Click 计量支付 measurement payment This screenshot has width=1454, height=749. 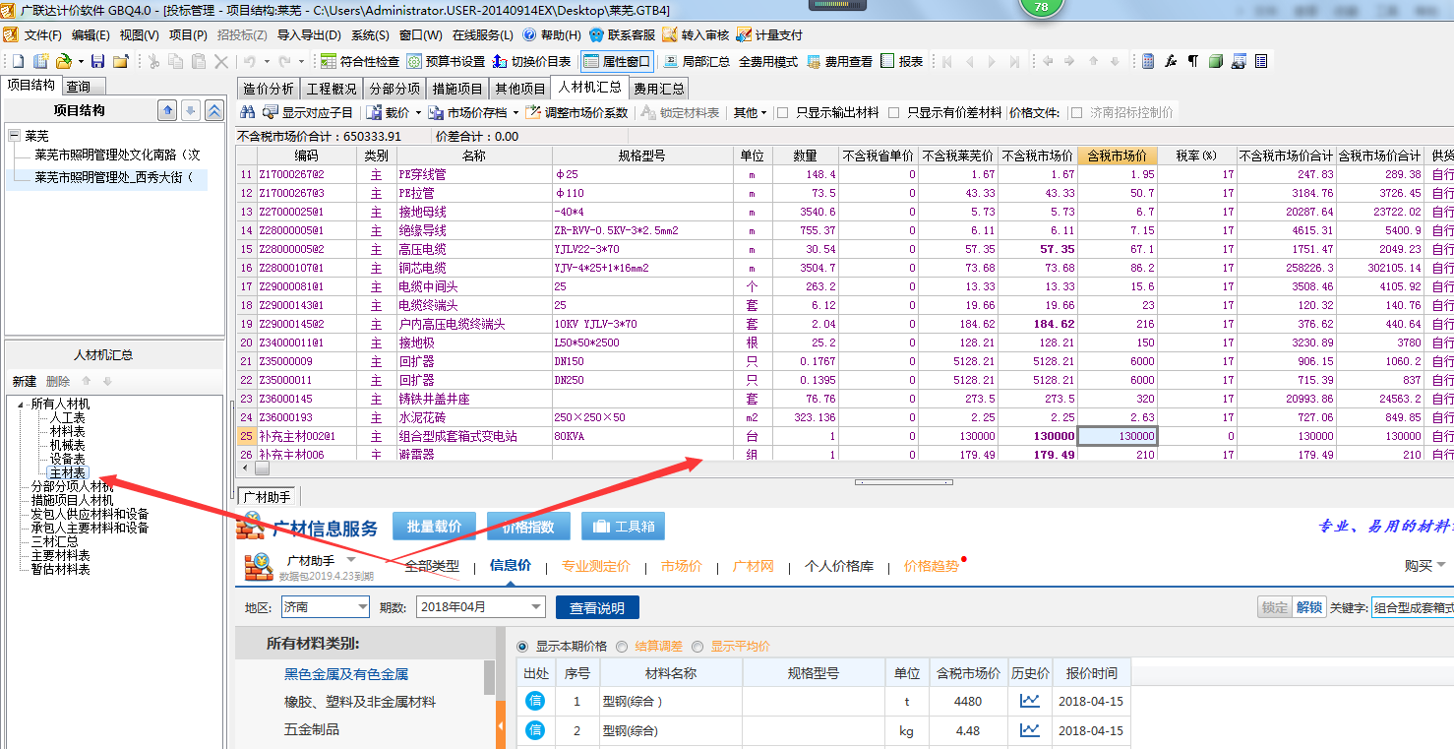click(x=769, y=34)
